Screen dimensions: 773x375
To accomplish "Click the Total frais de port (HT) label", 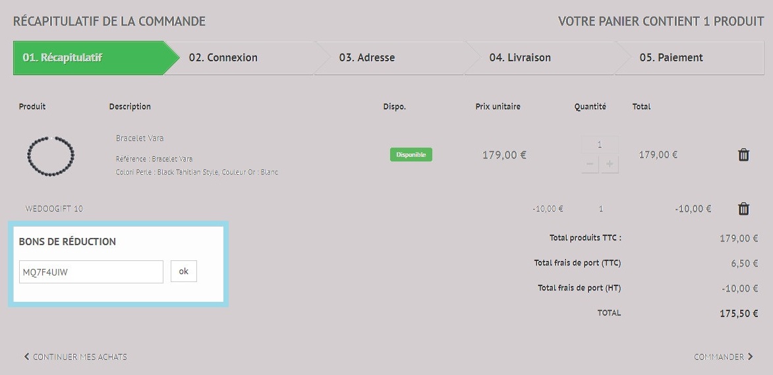I will click(579, 288).
